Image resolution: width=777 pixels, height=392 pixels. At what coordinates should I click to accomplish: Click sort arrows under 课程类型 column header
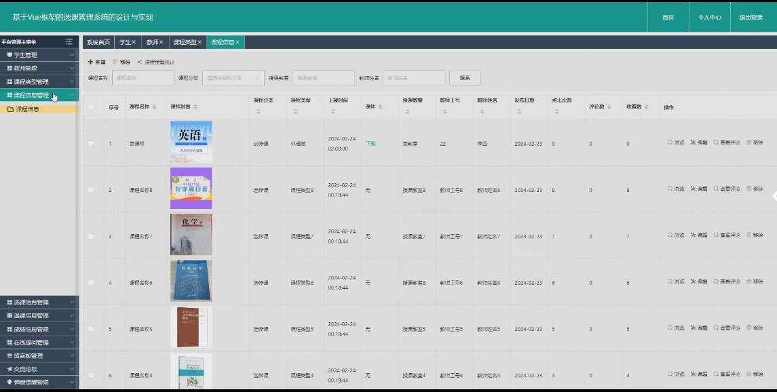click(x=295, y=112)
